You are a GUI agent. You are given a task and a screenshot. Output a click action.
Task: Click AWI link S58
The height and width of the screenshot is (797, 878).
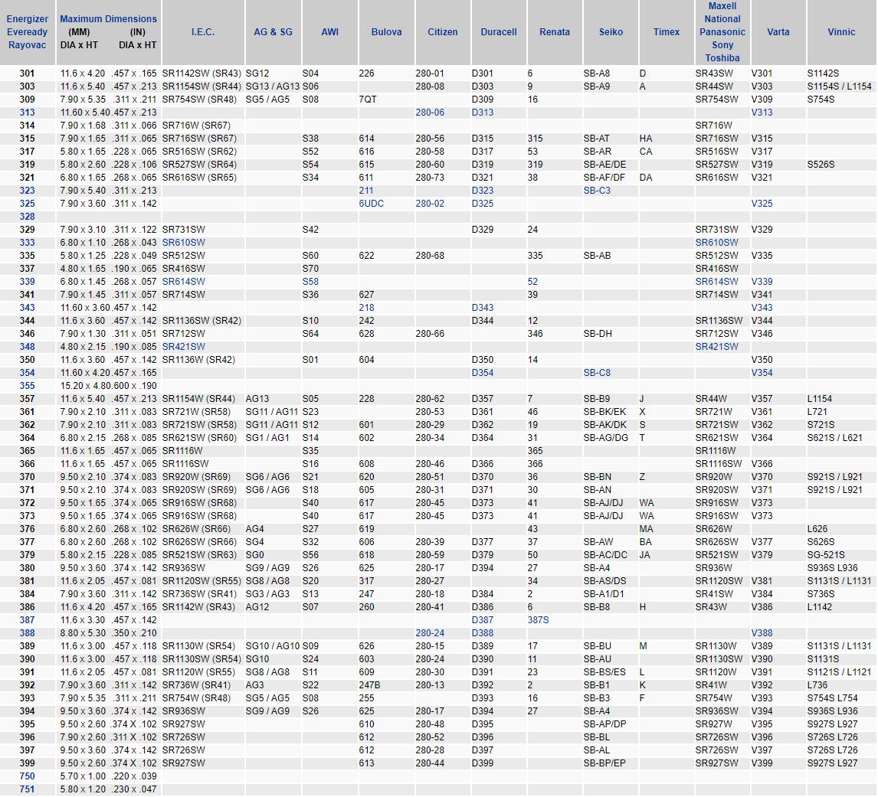click(x=310, y=282)
